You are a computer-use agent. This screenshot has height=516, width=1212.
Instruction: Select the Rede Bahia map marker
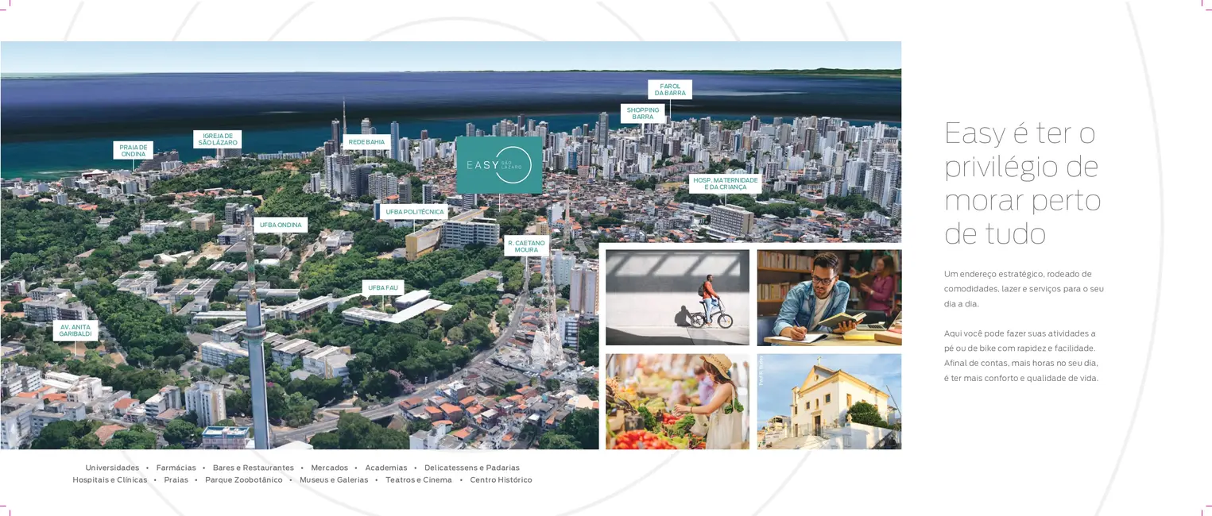[366, 142]
